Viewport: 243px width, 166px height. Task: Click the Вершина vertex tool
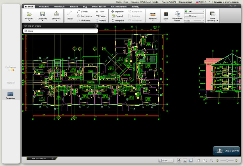click(x=134, y=16)
